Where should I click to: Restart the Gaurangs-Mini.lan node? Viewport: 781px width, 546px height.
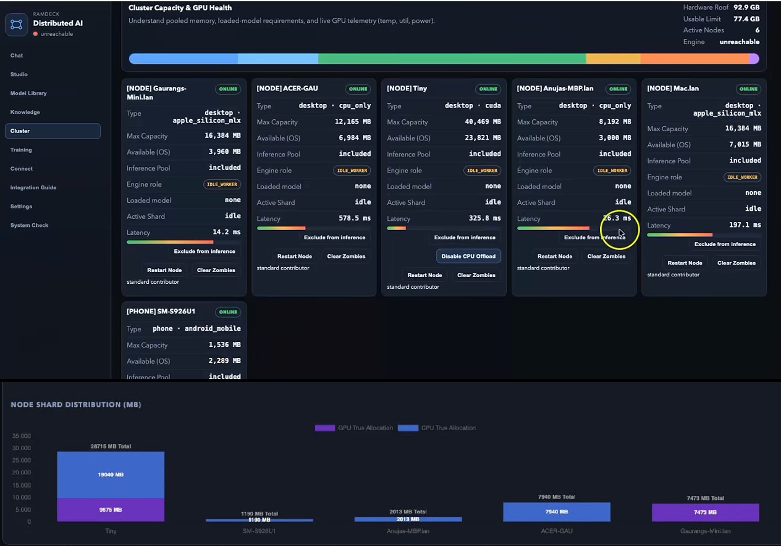164,270
